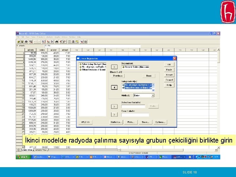The height and width of the screenshot is (177, 236).
Task: Go to the Next block
Action: [149, 76]
